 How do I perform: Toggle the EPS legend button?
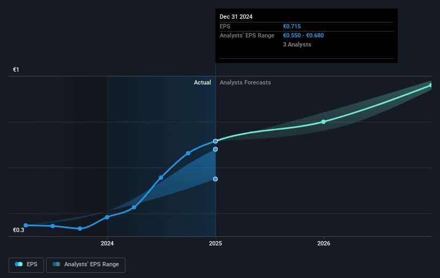coord(26,265)
